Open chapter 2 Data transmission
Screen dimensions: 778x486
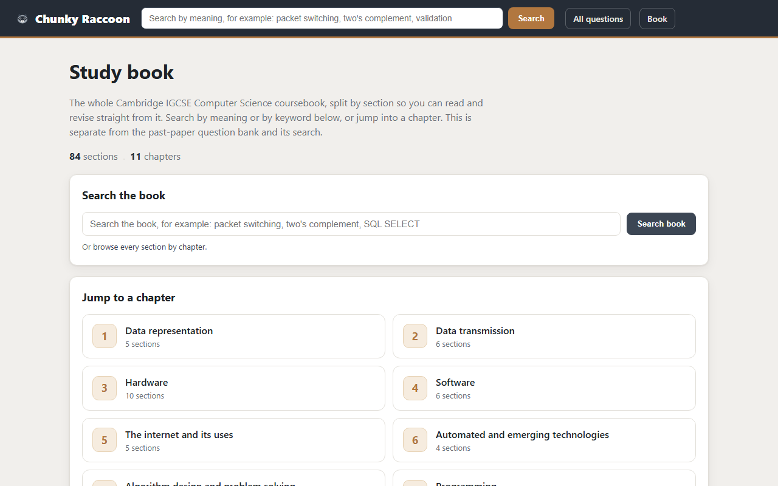coord(544,336)
